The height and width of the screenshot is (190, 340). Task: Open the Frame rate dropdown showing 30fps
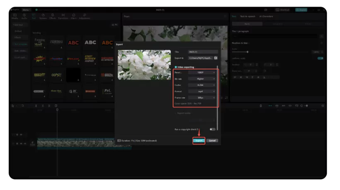202,97
